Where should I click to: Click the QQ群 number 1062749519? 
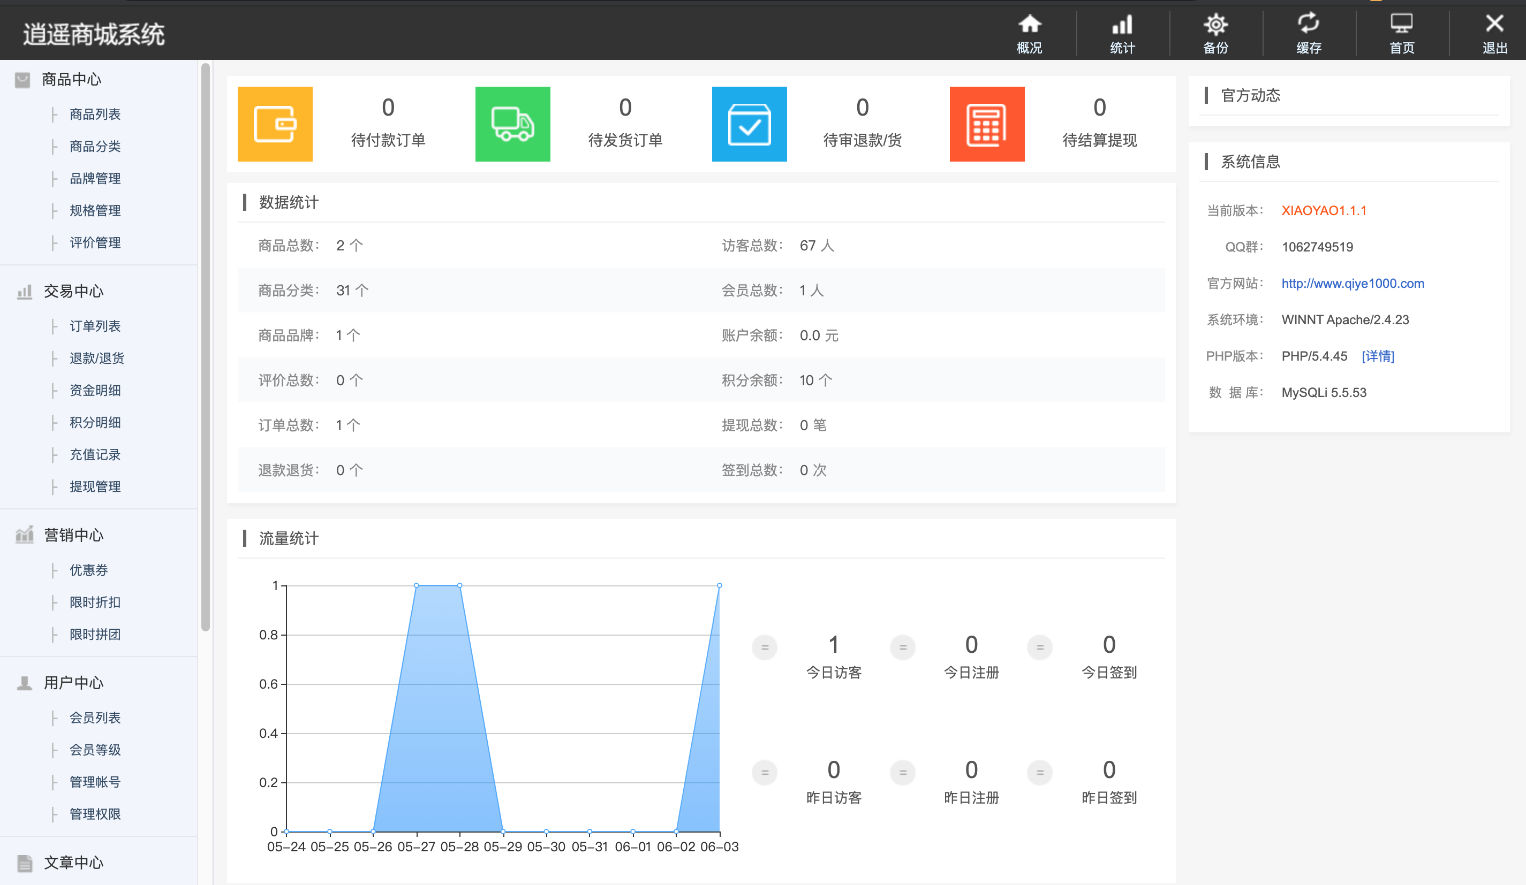tap(1317, 247)
